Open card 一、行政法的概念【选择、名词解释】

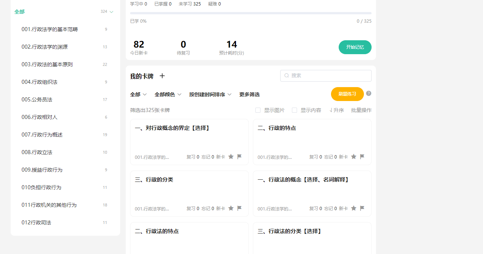312,194
